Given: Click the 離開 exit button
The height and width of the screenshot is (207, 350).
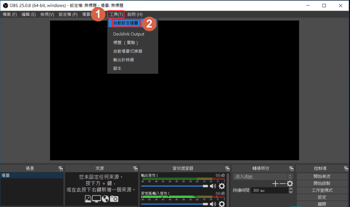Looking at the screenshot, I should 322,204.
